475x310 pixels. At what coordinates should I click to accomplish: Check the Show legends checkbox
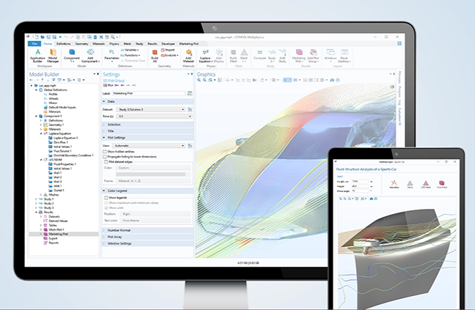(105, 198)
